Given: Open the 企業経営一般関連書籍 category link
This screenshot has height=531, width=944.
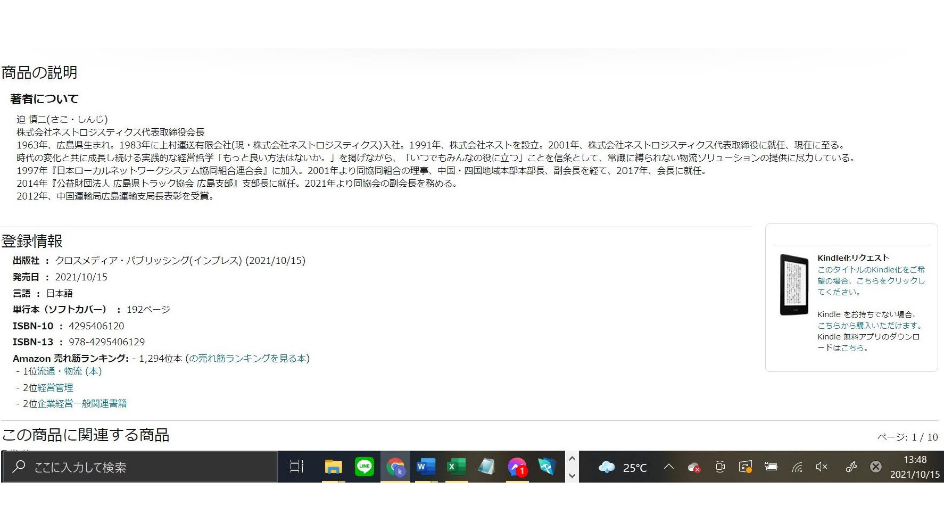Looking at the screenshot, I should point(82,404).
